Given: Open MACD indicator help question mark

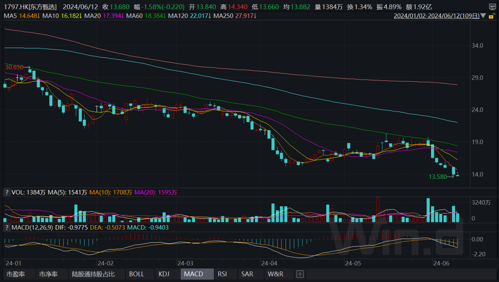Looking at the screenshot, I should pyautogui.click(x=6, y=227).
